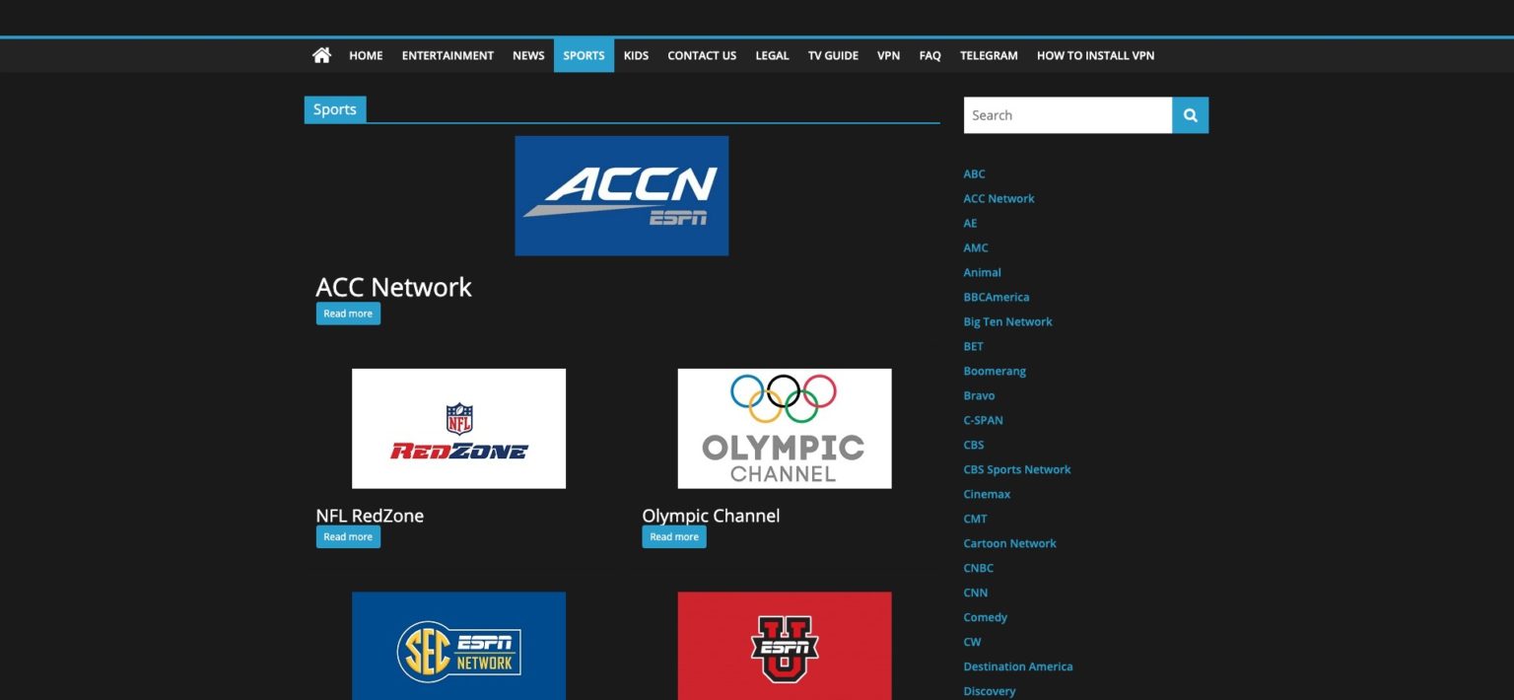Screen dimensions: 1514x700
Task: Open the ENTERTAINMENT menu item
Action: click(447, 55)
